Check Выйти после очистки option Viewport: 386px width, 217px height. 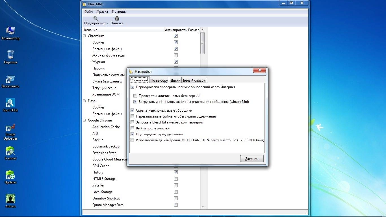click(133, 128)
